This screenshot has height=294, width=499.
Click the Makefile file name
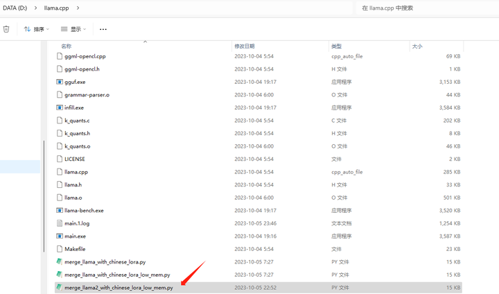click(x=75, y=249)
